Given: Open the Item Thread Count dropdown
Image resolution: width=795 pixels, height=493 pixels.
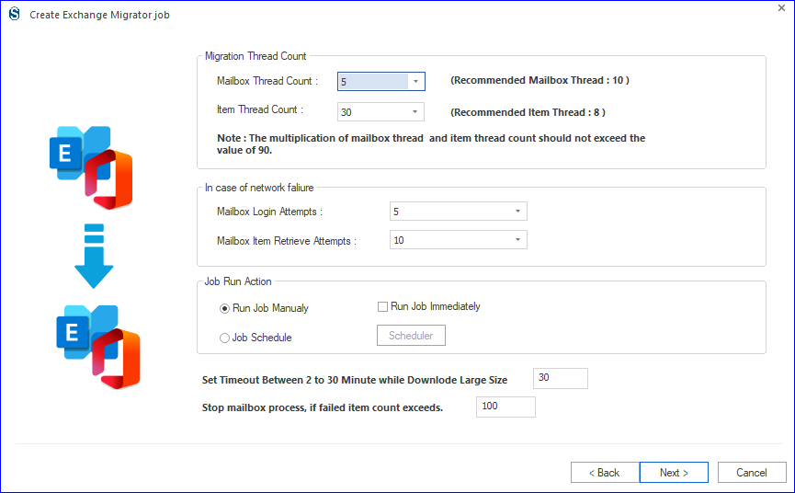Looking at the screenshot, I should (x=415, y=112).
